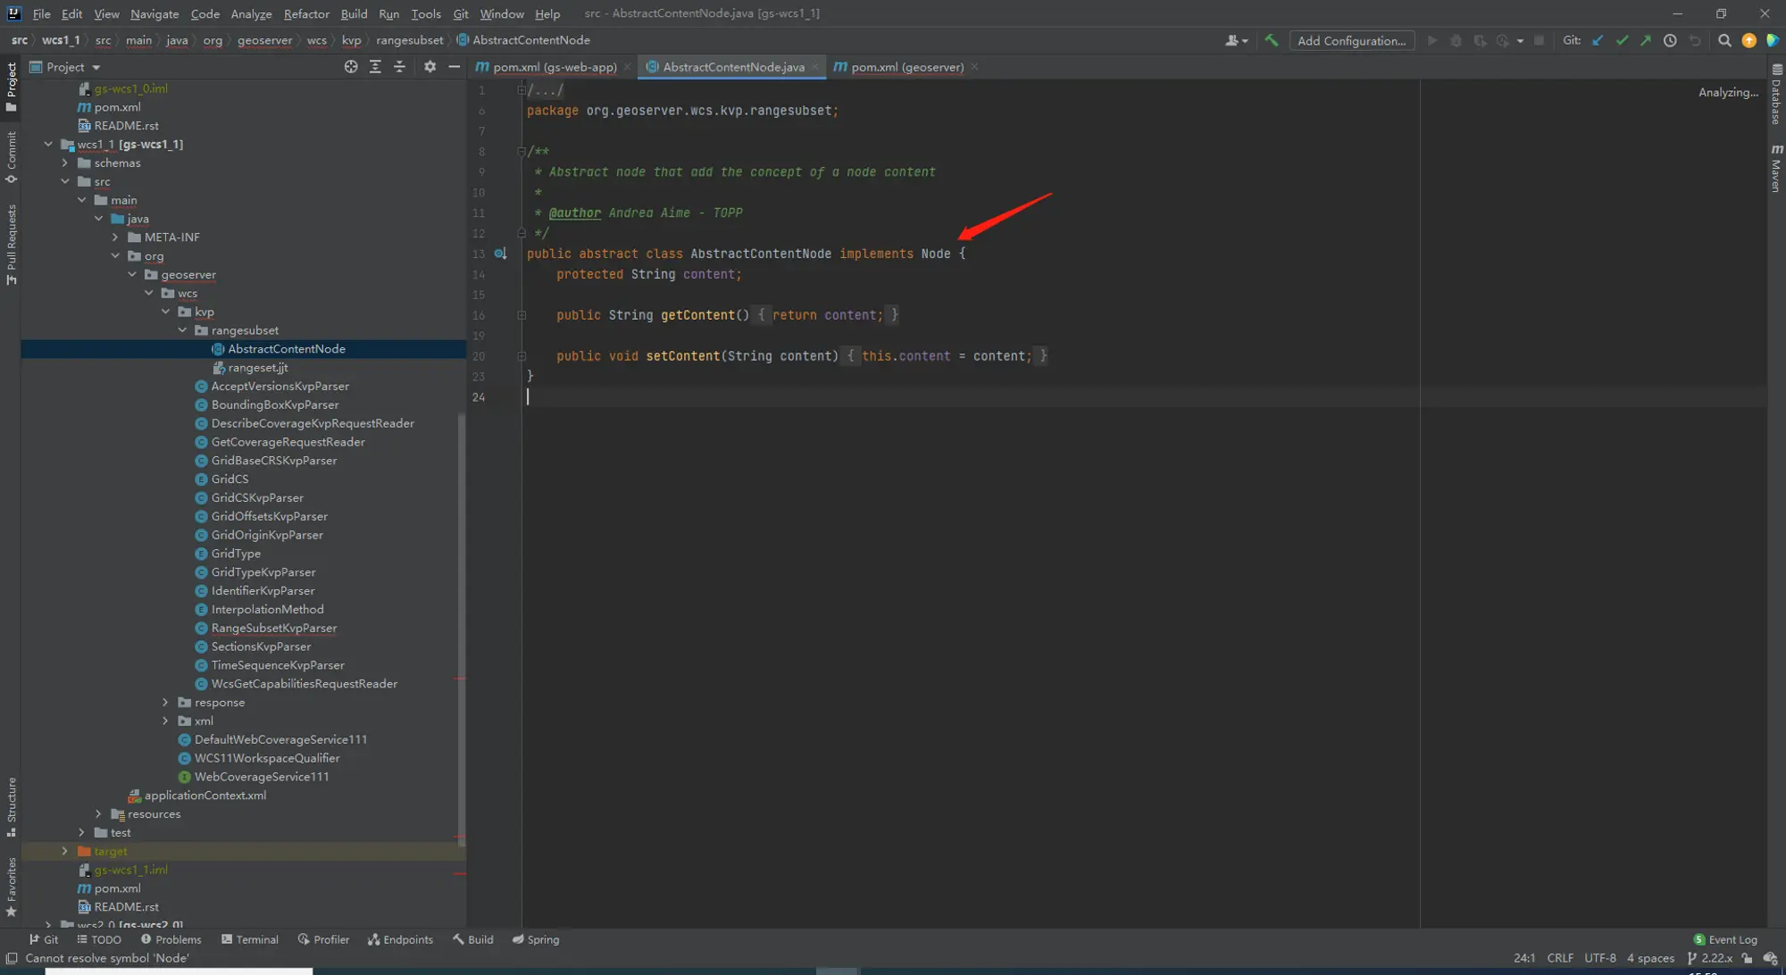Open the Refactor menu
The image size is (1786, 975).
(306, 13)
